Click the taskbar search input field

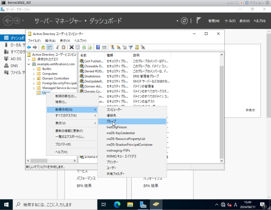tap(55, 205)
